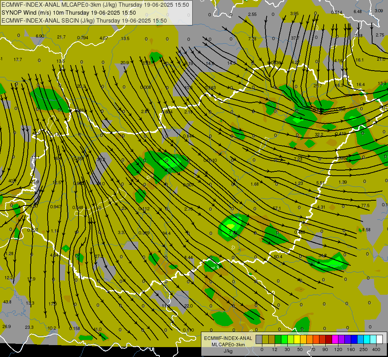388x357 pixels.
Task: Click the map value '3.95'
Action: point(294,13)
